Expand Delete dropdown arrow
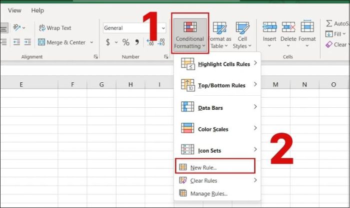This screenshot has height=208, width=350. (x=288, y=46)
